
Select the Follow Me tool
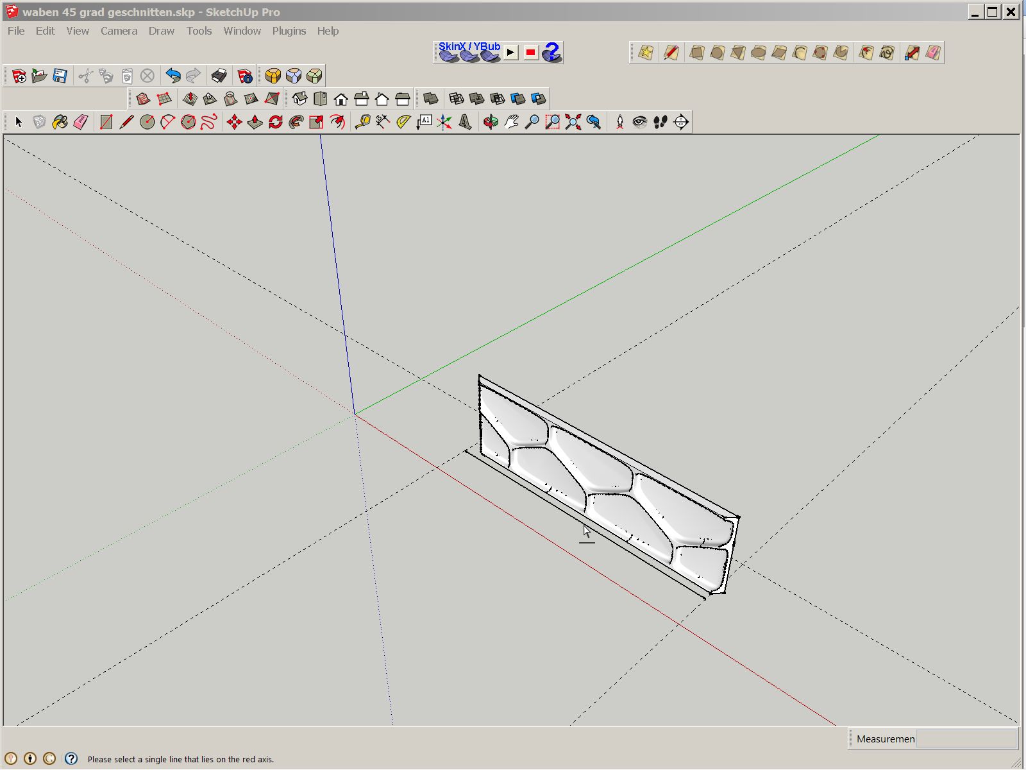pos(296,122)
